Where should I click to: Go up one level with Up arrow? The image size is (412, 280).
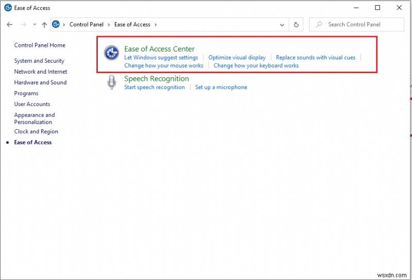tap(44, 25)
